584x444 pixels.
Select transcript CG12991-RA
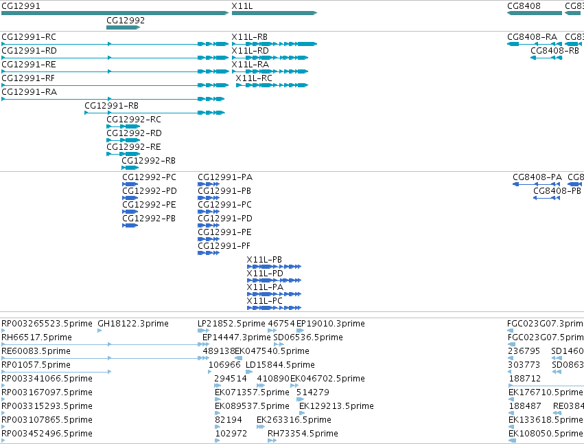point(29,92)
